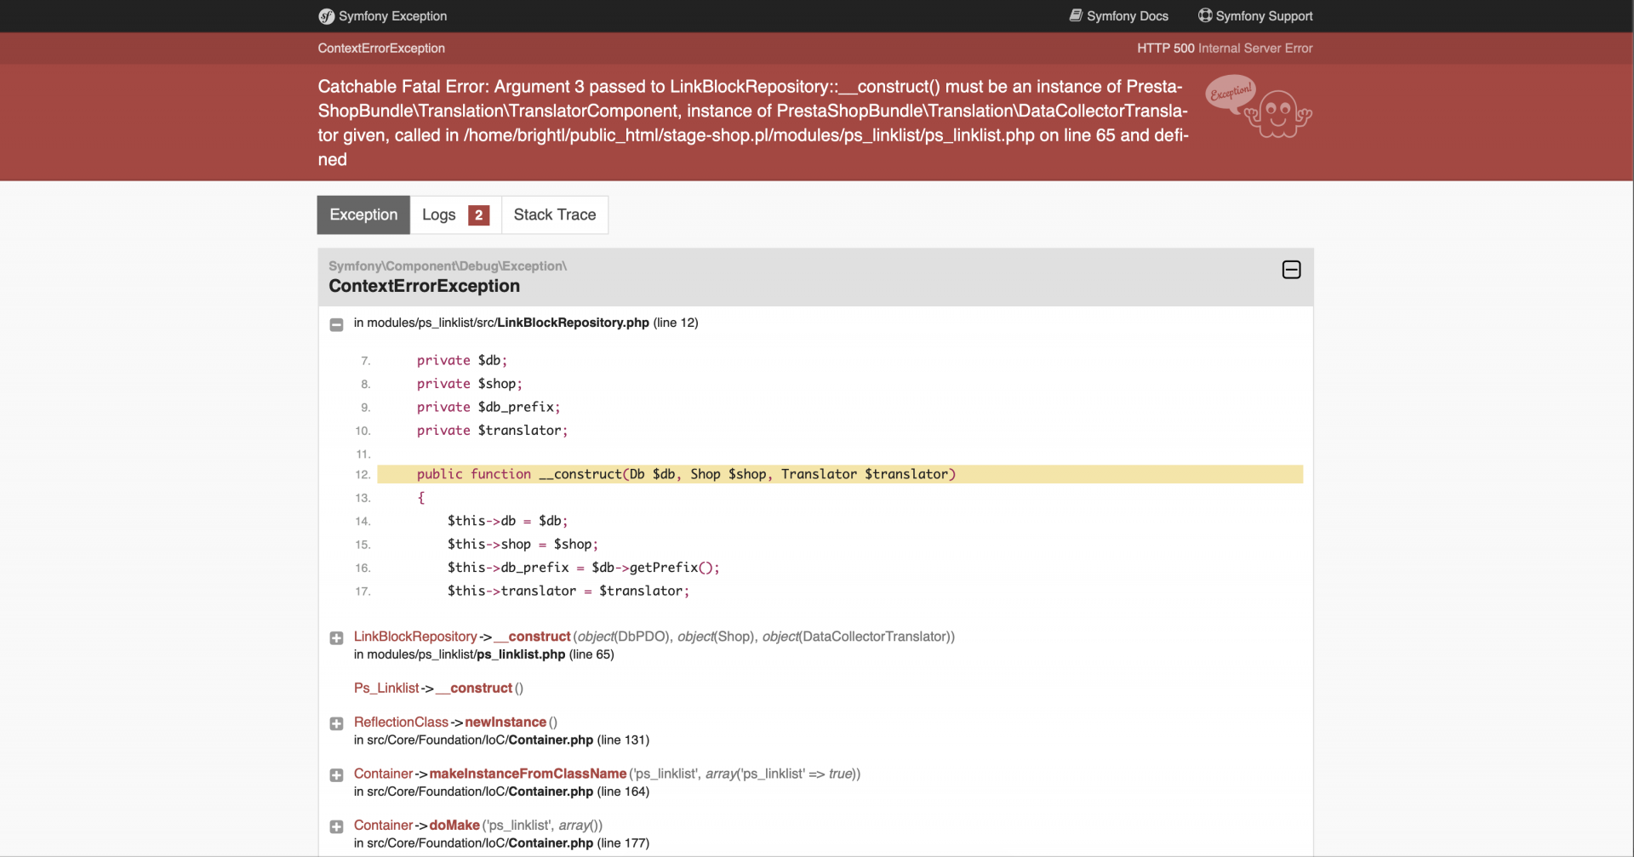
Task: Click the 'Catchable Fatal Error' message text
Action: pyautogui.click(x=753, y=123)
